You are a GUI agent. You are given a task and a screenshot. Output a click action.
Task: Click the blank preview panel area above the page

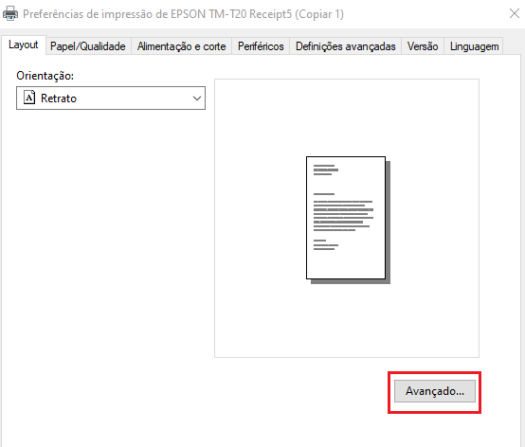347,117
